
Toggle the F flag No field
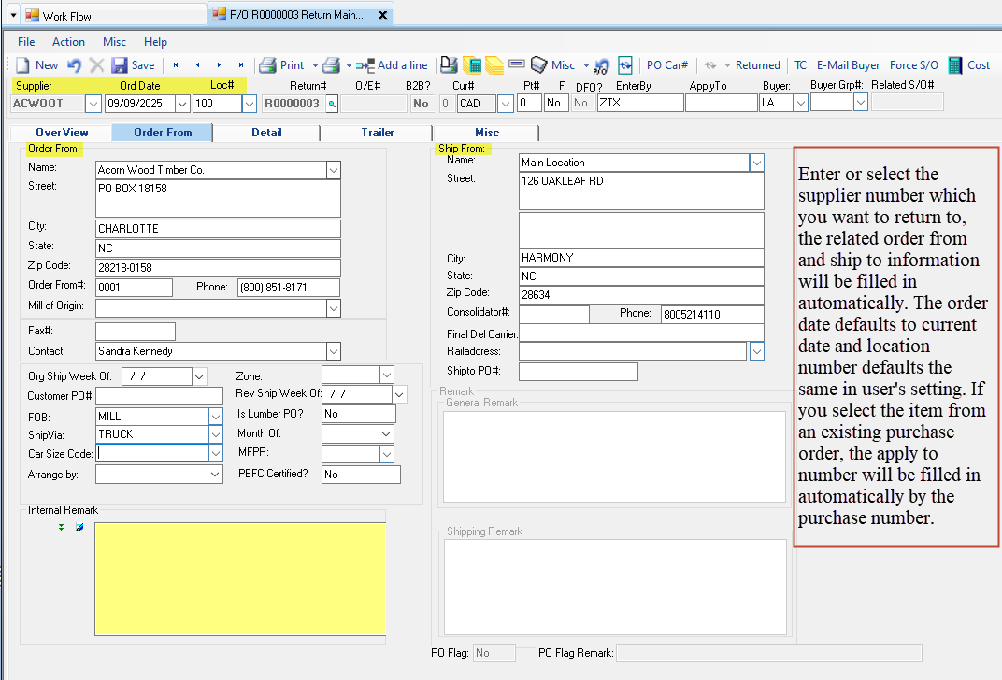556,103
